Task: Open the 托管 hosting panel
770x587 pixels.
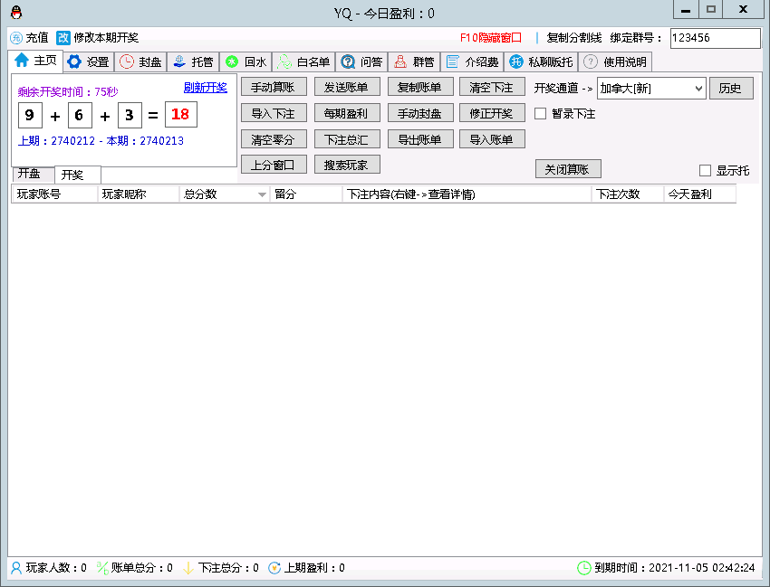Action: [x=192, y=62]
